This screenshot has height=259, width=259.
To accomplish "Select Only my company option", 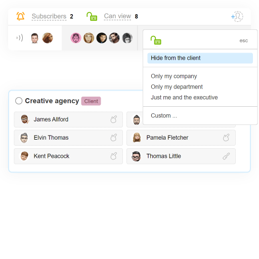I will [x=174, y=76].
